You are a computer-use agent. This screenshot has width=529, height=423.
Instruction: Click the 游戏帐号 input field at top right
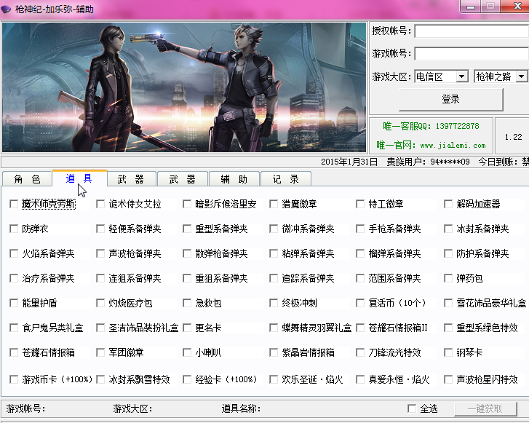click(472, 54)
